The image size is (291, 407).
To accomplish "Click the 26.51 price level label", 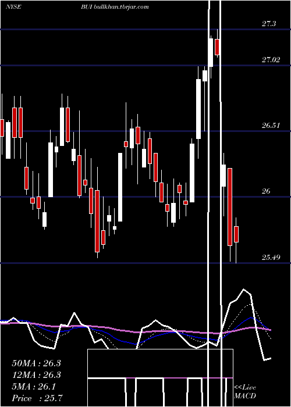I will point(271,126).
